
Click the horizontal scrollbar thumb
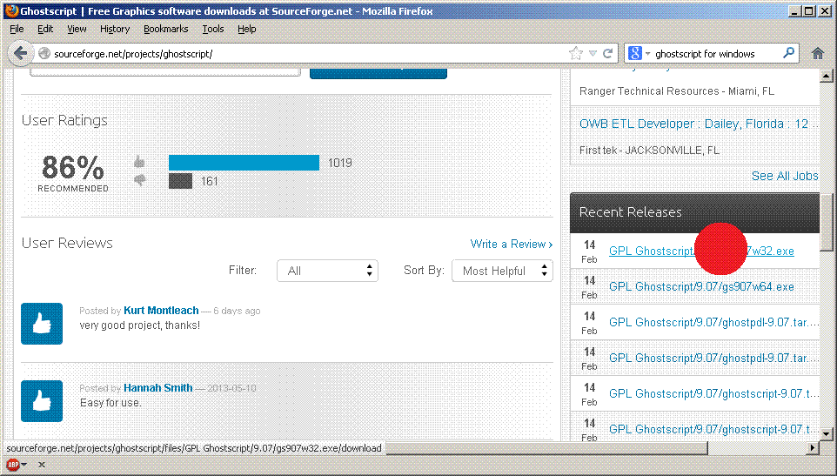coord(546,448)
